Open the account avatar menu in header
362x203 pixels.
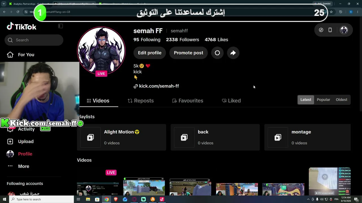pos(344,30)
